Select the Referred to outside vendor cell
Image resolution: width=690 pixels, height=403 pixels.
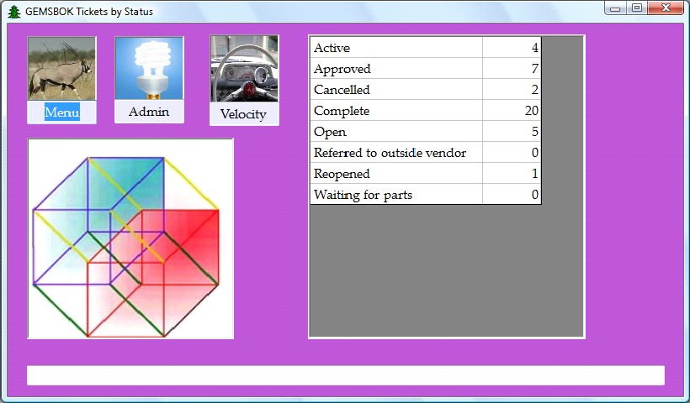click(396, 152)
